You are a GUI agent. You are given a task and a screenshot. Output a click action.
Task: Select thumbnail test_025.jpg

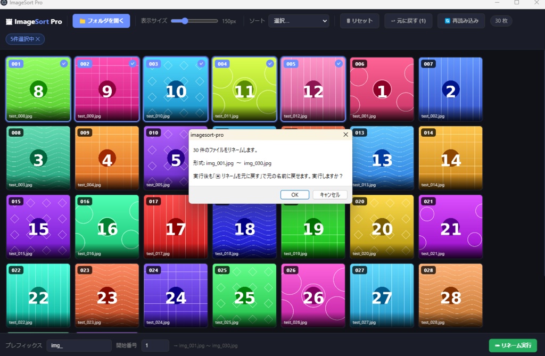click(x=244, y=295)
